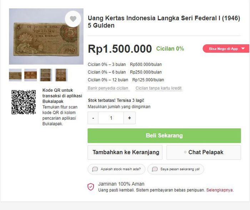The image size is (250, 210).
Task: Click Tambahkan ke Keranjang button
Action: click(125, 152)
